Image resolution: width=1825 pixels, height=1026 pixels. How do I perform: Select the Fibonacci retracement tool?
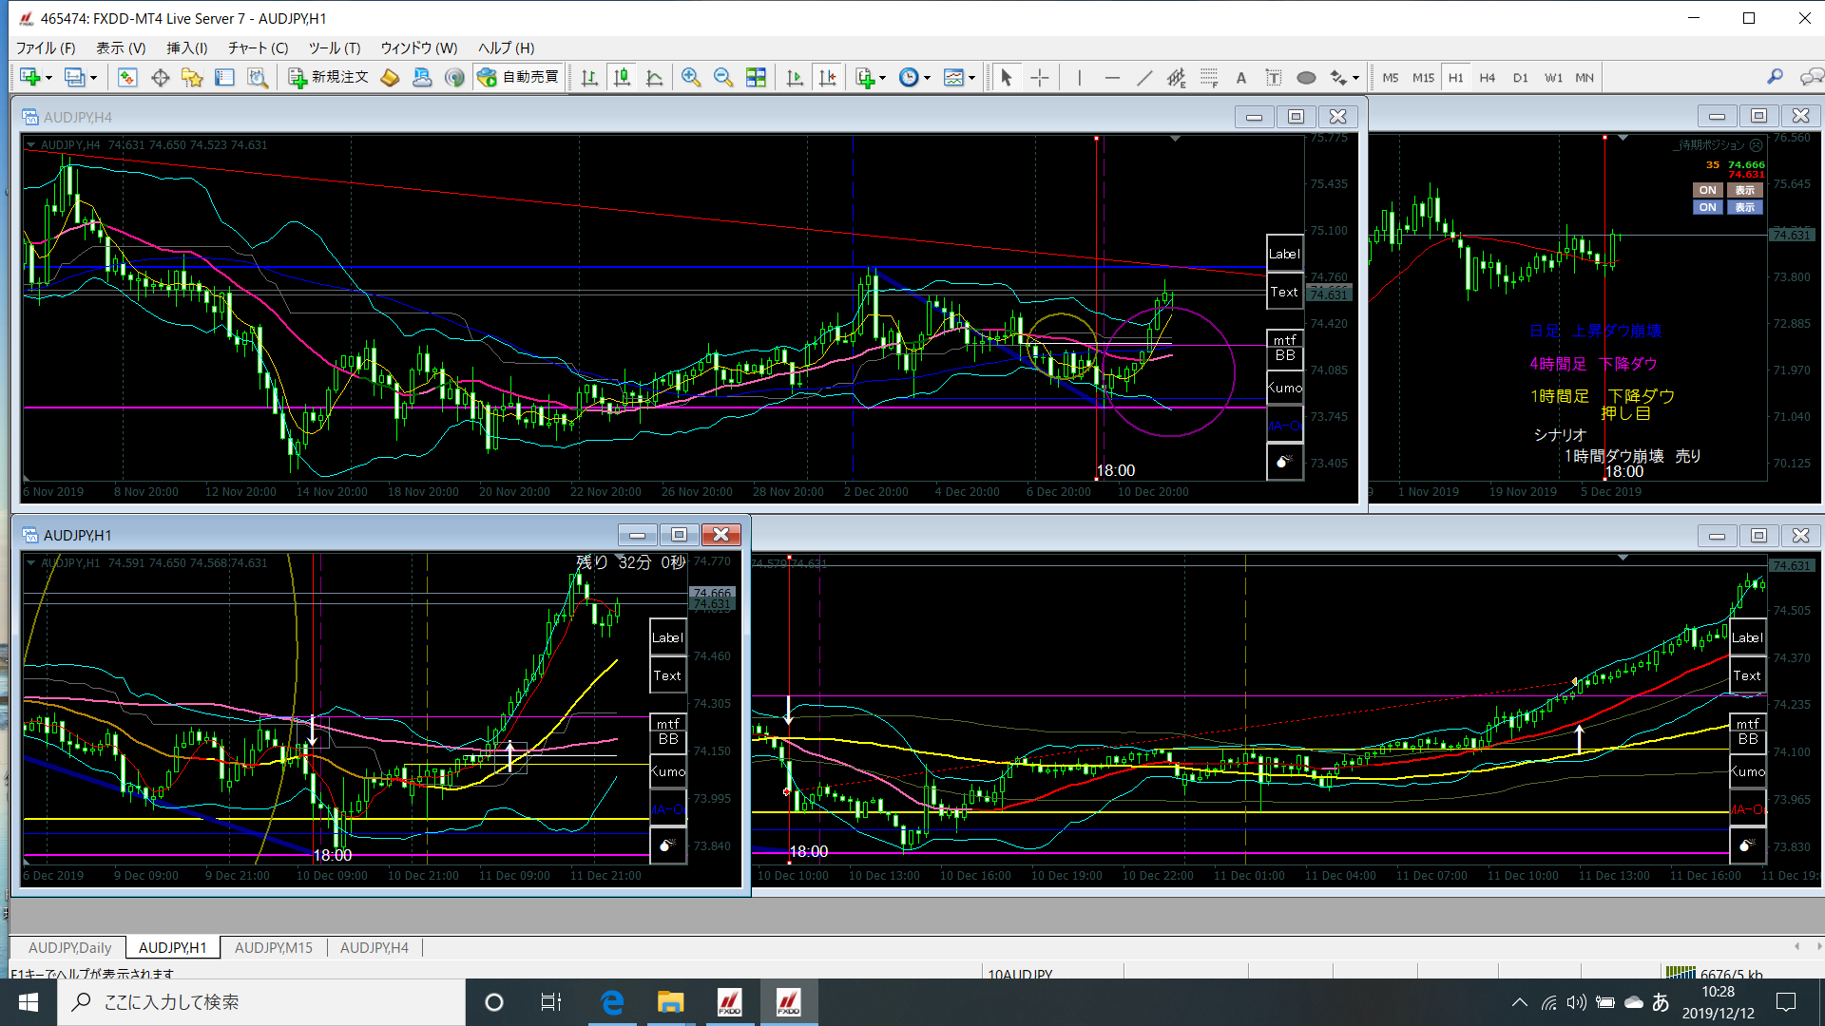tap(1209, 78)
